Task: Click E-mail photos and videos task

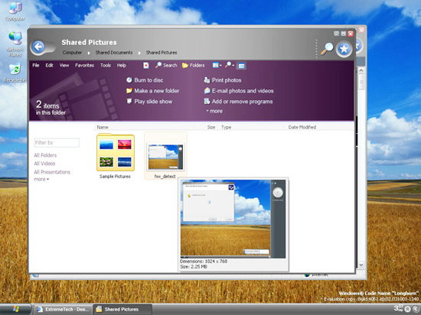Action: (x=239, y=91)
